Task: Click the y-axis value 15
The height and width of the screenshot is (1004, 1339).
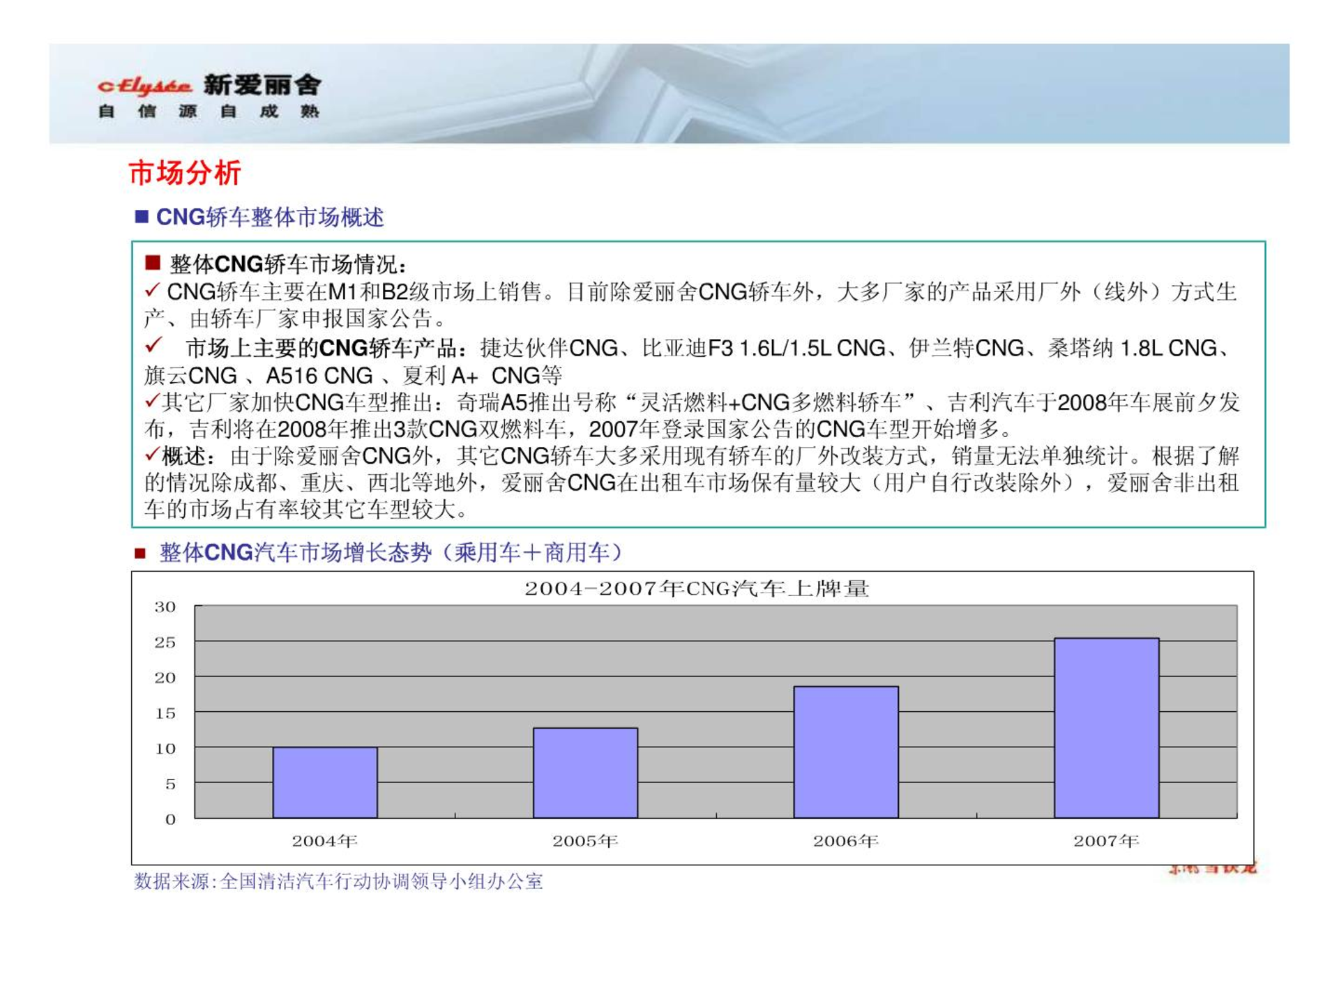Action: (165, 713)
